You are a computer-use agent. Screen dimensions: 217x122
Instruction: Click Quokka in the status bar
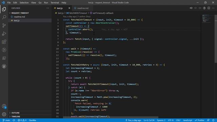33,120
